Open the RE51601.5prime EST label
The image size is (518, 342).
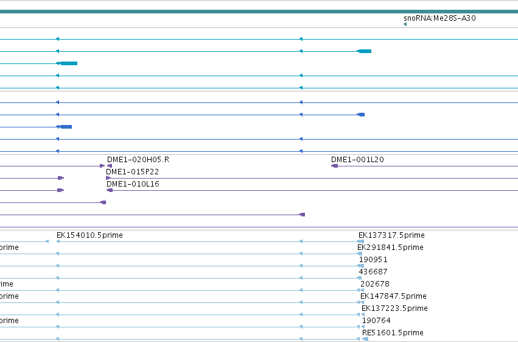pyautogui.click(x=393, y=333)
